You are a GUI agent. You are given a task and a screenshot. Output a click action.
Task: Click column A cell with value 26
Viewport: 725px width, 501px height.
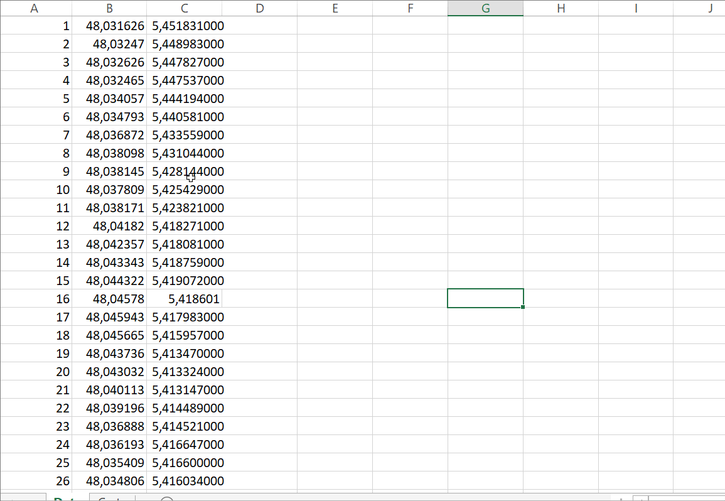36,481
